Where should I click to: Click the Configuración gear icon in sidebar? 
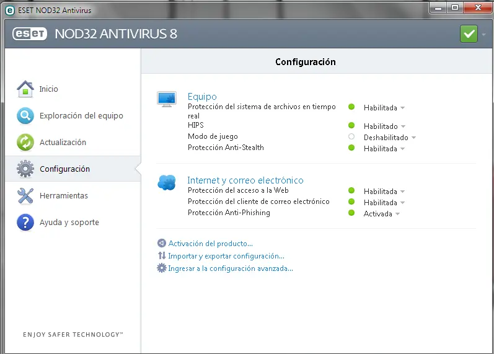pyautogui.click(x=25, y=169)
